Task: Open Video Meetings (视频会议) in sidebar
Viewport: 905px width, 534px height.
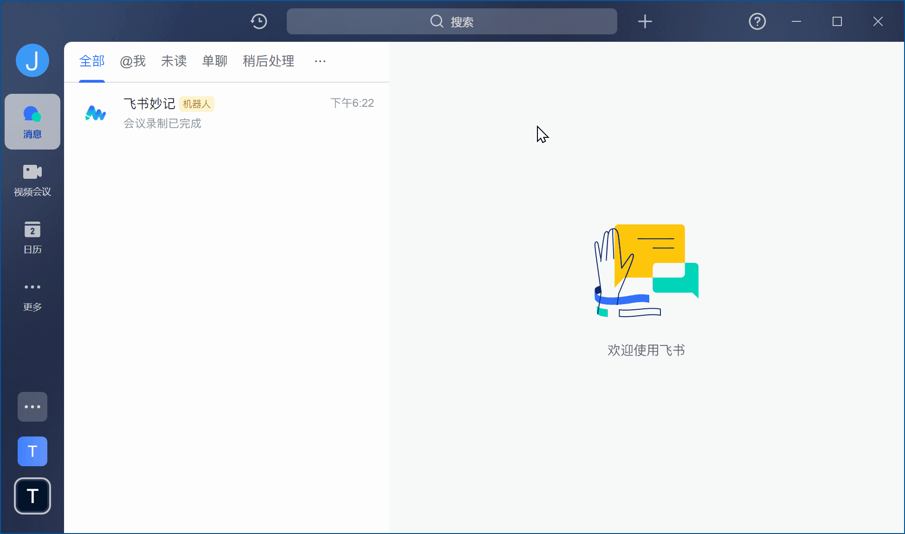Action: pyautogui.click(x=32, y=180)
